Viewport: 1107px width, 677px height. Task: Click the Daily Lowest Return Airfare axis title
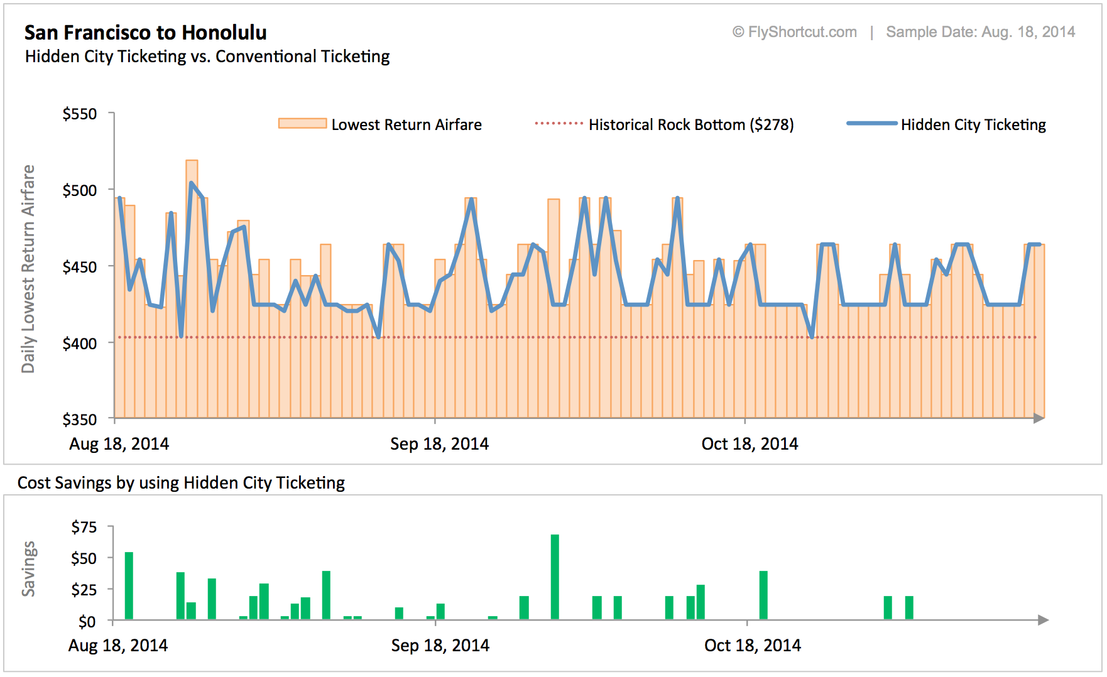click(x=28, y=269)
